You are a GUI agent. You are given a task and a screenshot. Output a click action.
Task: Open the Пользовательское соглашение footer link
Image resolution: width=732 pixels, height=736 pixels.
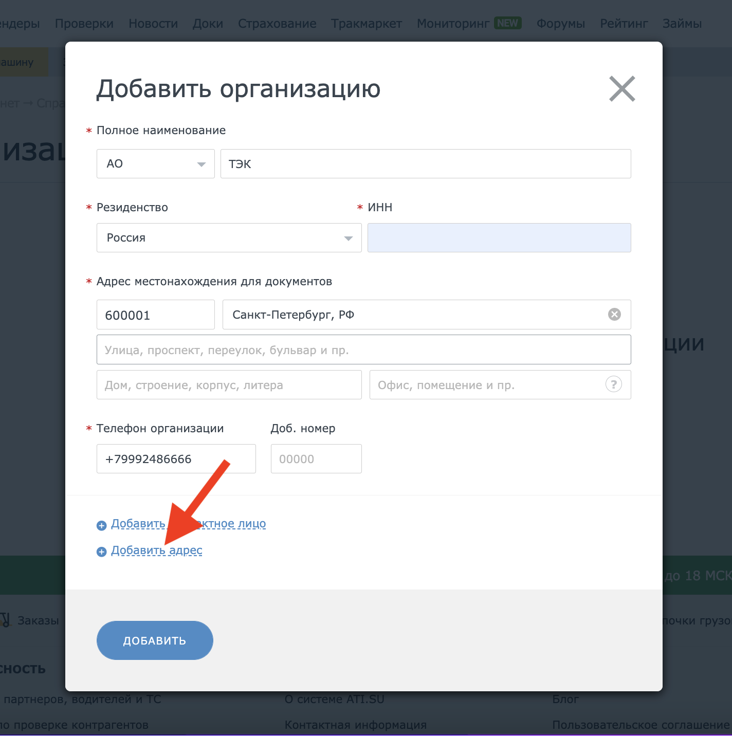click(641, 725)
